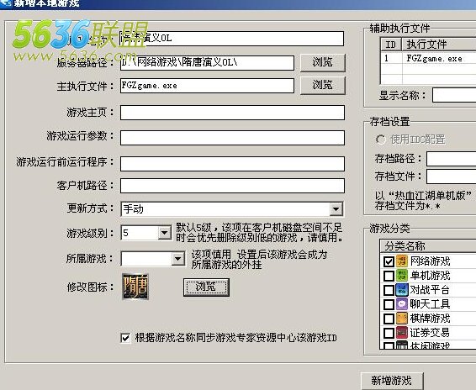The image size is (476, 390).
Task: Click the 新增游戏 button
Action: (392, 380)
